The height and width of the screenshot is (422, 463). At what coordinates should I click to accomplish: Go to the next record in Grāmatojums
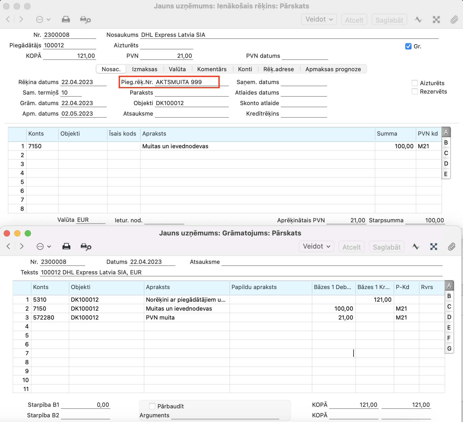[22, 246]
